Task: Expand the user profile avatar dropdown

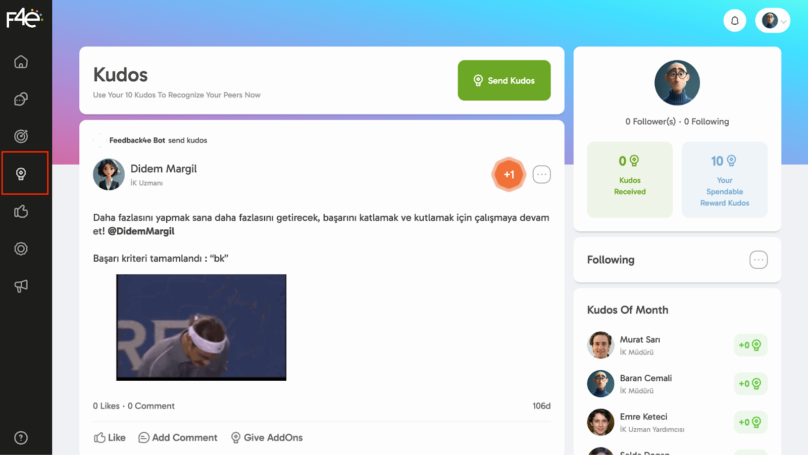Action: [773, 21]
